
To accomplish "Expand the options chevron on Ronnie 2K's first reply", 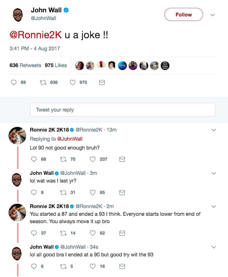I will (214, 130).
